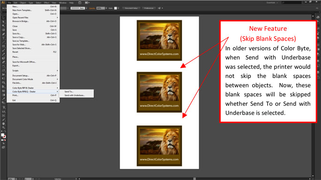Image resolution: width=321 pixels, height=180 pixels.
Task: Select the Type tool
Action: (x=3, y=38)
